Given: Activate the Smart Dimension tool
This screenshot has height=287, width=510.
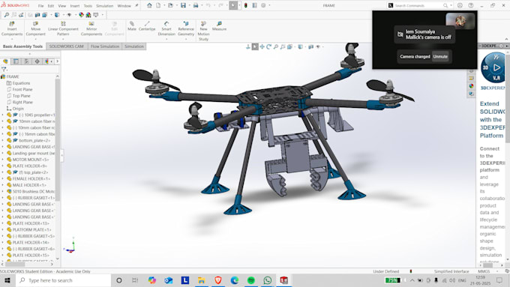Looking at the screenshot, I should tap(166, 28).
